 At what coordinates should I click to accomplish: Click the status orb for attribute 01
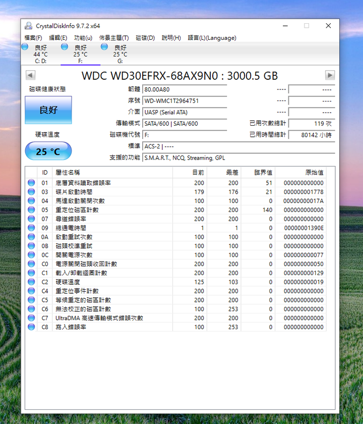pos(31,183)
